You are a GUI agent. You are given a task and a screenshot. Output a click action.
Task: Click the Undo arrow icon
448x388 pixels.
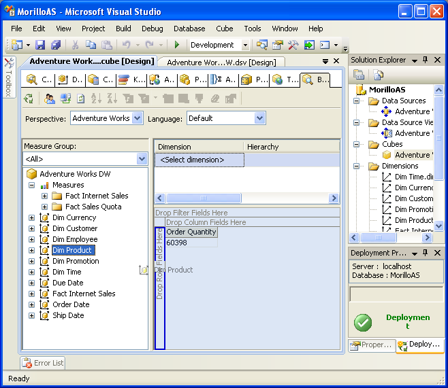[126, 45]
